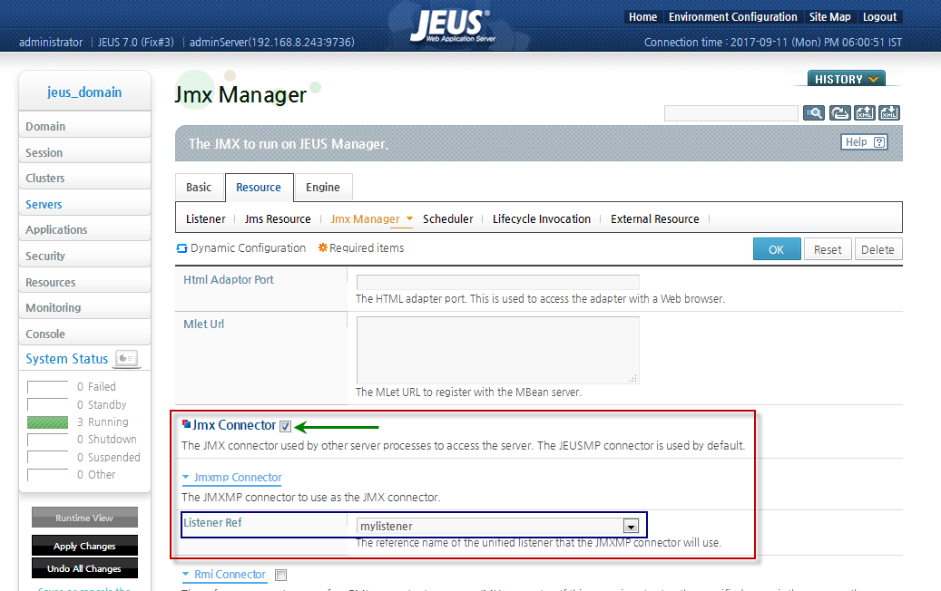Open the Jms Resource sub-tab
Screen dimensions: 941x591
tap(278, 218)
